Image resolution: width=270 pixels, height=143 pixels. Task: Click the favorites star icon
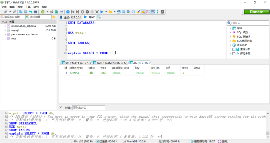pos(53,17)
